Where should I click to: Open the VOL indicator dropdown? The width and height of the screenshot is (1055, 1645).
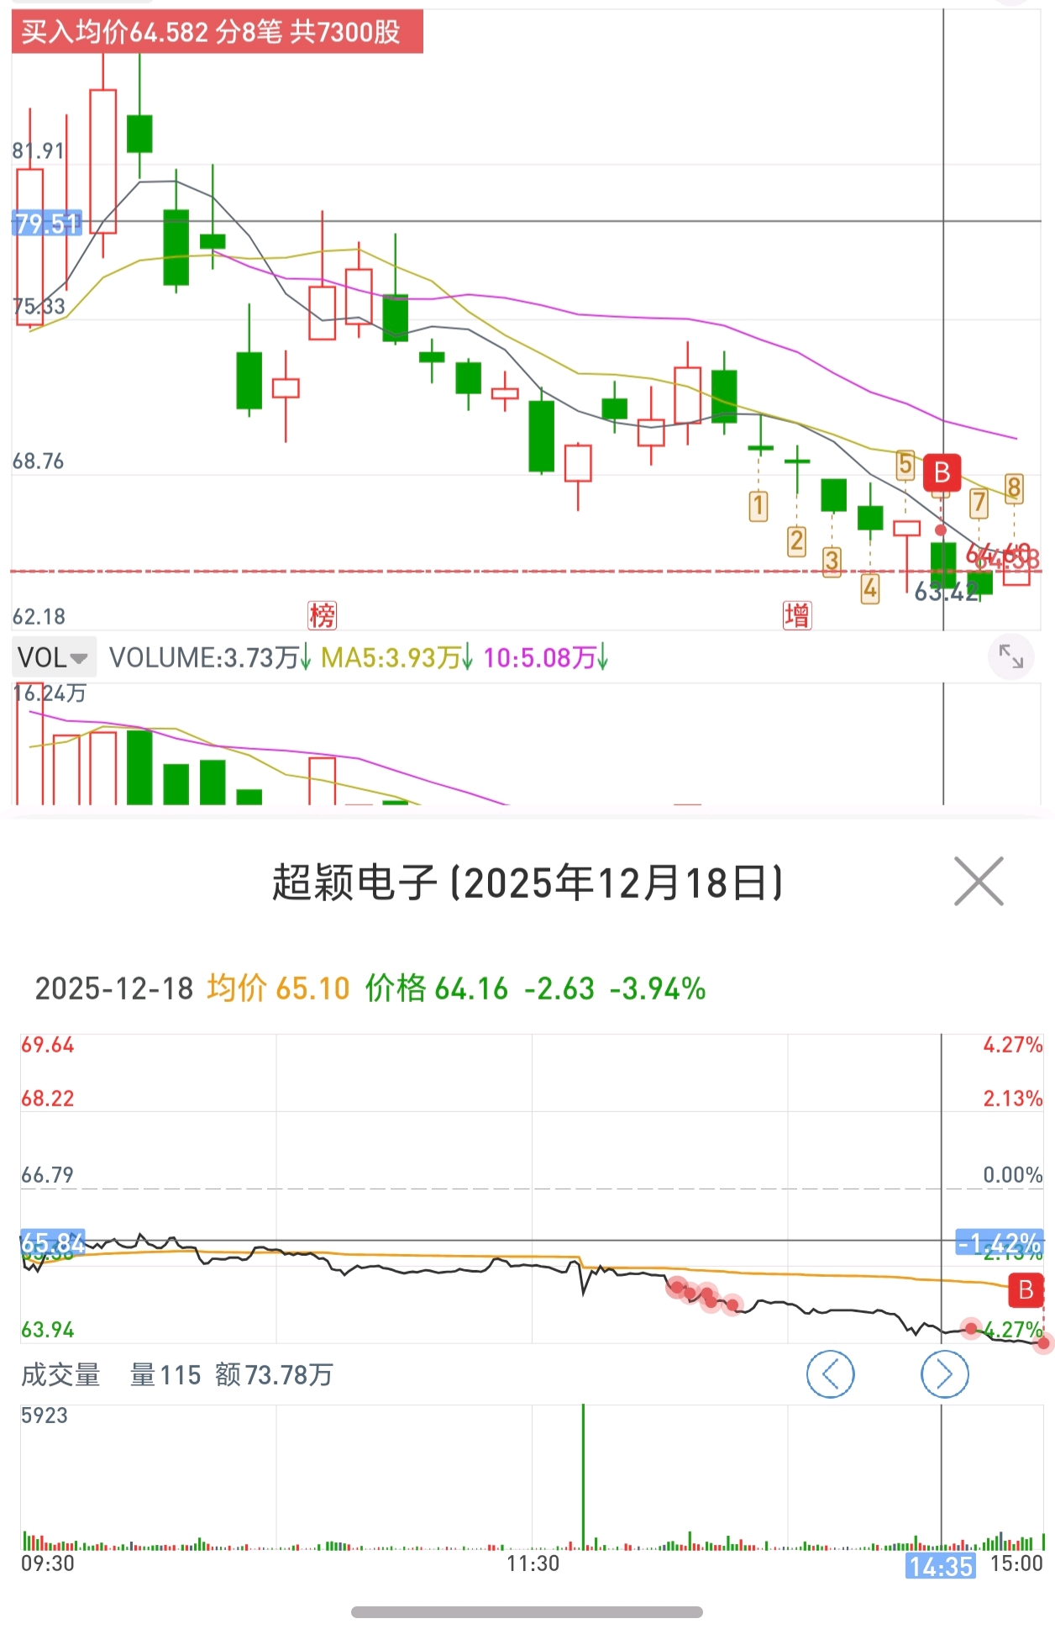pos(54,657)
